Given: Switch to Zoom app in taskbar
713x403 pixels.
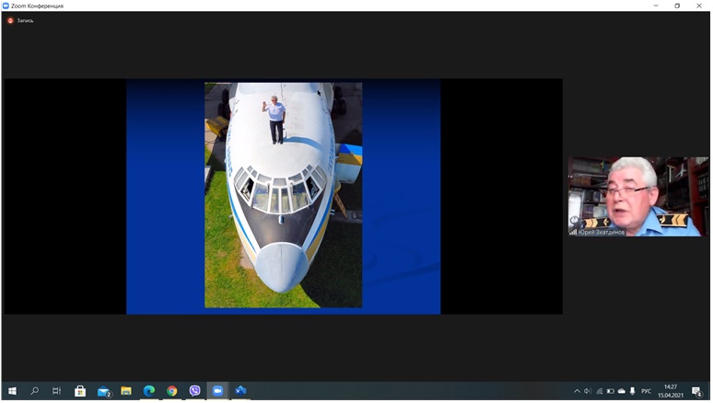Looking at the screenshot, I should click(218, 391).
